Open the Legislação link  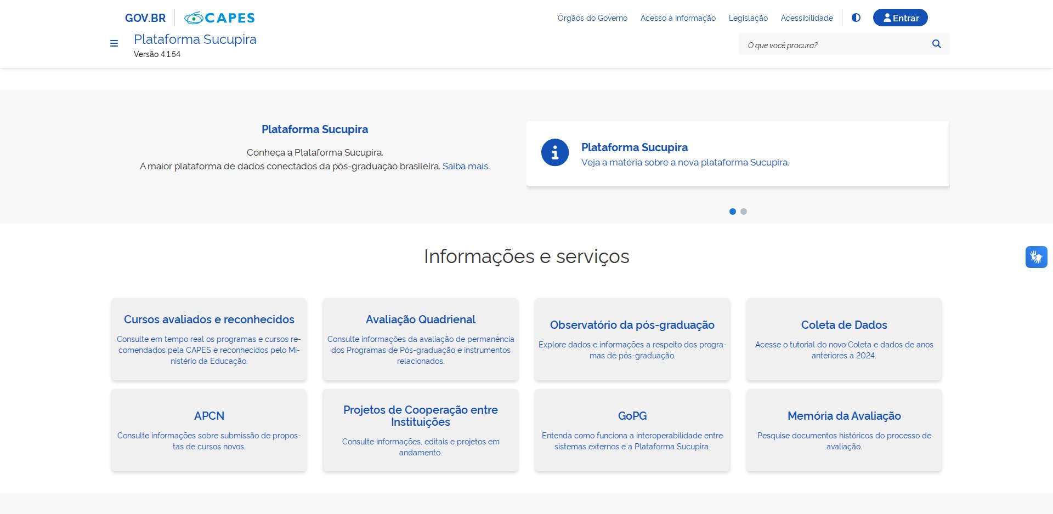(x=748, y=18)
